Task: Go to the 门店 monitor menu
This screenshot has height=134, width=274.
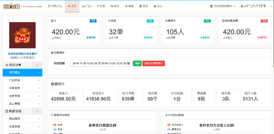Action: pyautogui.click(x=84, y=6)
